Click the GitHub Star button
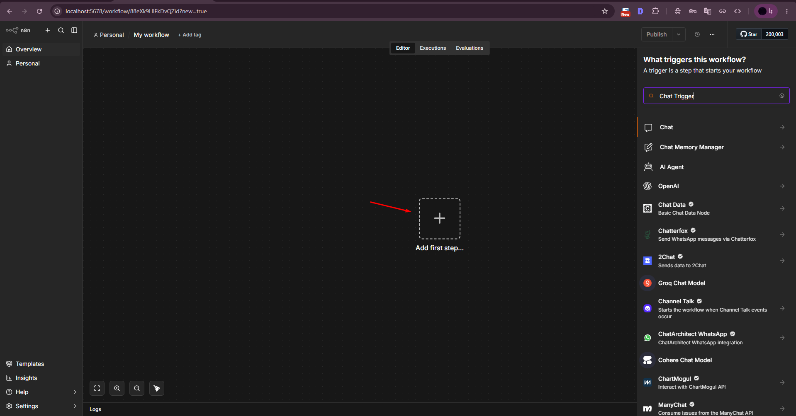796x416 pixels. click(x=749, y=34)
